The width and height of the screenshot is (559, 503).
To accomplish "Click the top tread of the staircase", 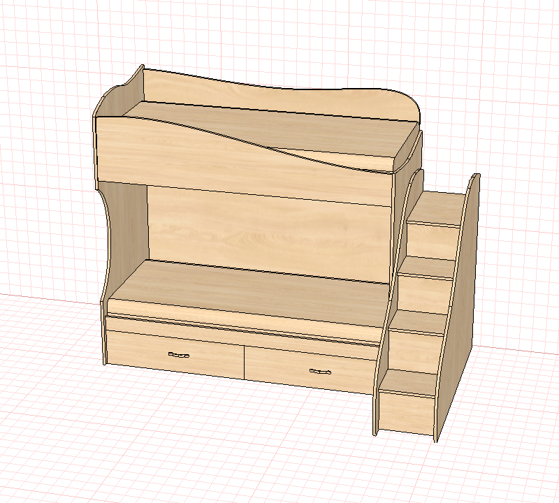I will point(437,209).
